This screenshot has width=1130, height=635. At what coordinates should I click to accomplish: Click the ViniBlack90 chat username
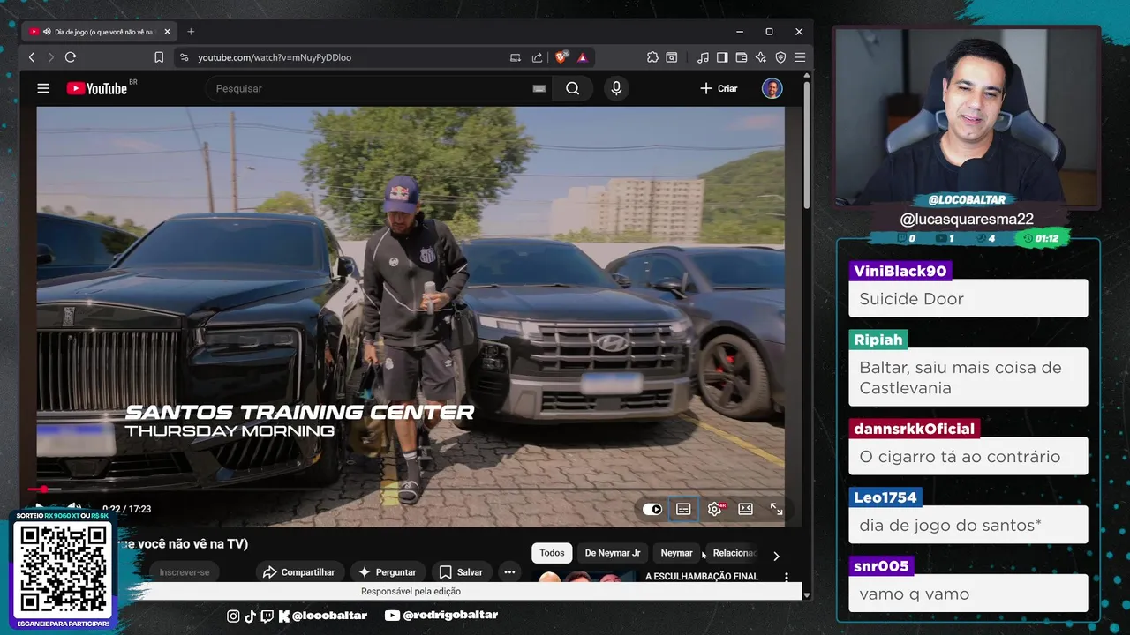[x=900, y=272]
